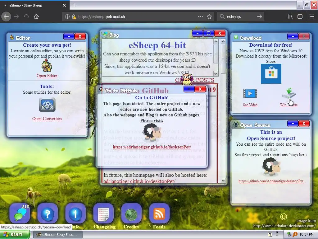
Task: Blog window outer scroll up arrow
Action: [x=223, y=41]
